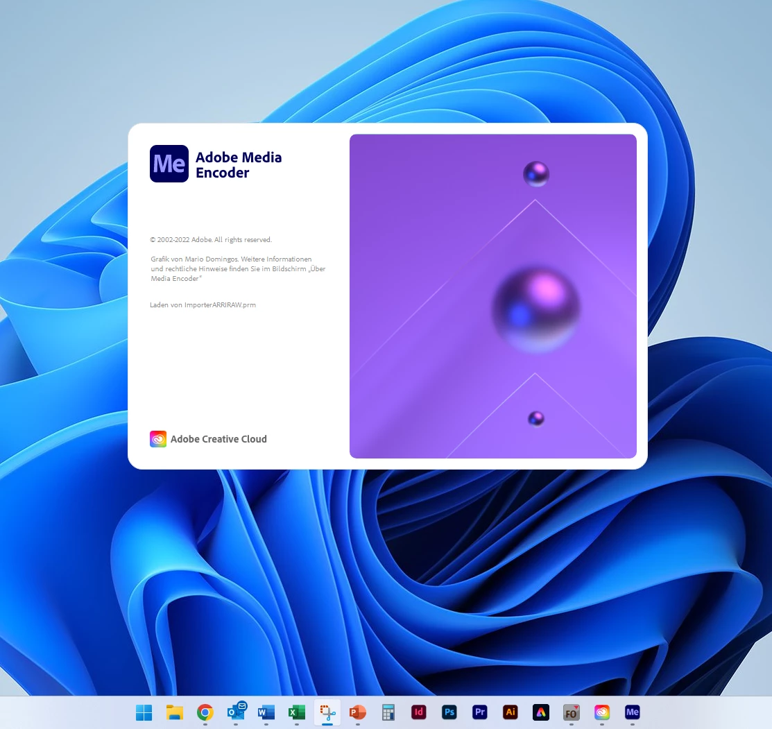This screenshot has width=772, height=729.
Task: Switch to Adobe Media Encoder in the taskbar
Action: (633, 712)
